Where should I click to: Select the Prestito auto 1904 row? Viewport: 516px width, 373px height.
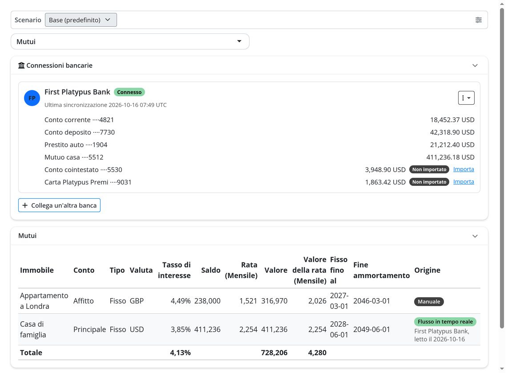pyautogui.click(x=259, y=145)
